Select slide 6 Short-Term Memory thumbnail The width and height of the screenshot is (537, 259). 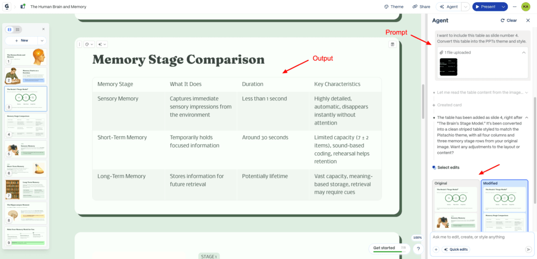(26, 168)
